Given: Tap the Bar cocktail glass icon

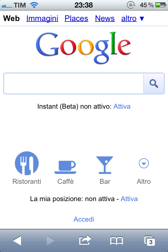Looking at the screenshot, I should [105, 165].
